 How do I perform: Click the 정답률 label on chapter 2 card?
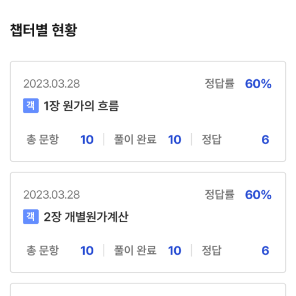click(220, 195)
